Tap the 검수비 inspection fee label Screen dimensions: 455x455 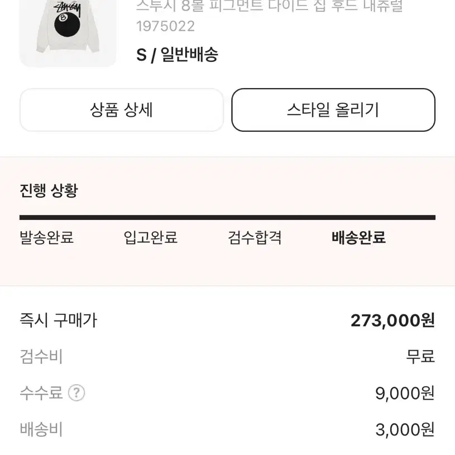pos(41,357)
